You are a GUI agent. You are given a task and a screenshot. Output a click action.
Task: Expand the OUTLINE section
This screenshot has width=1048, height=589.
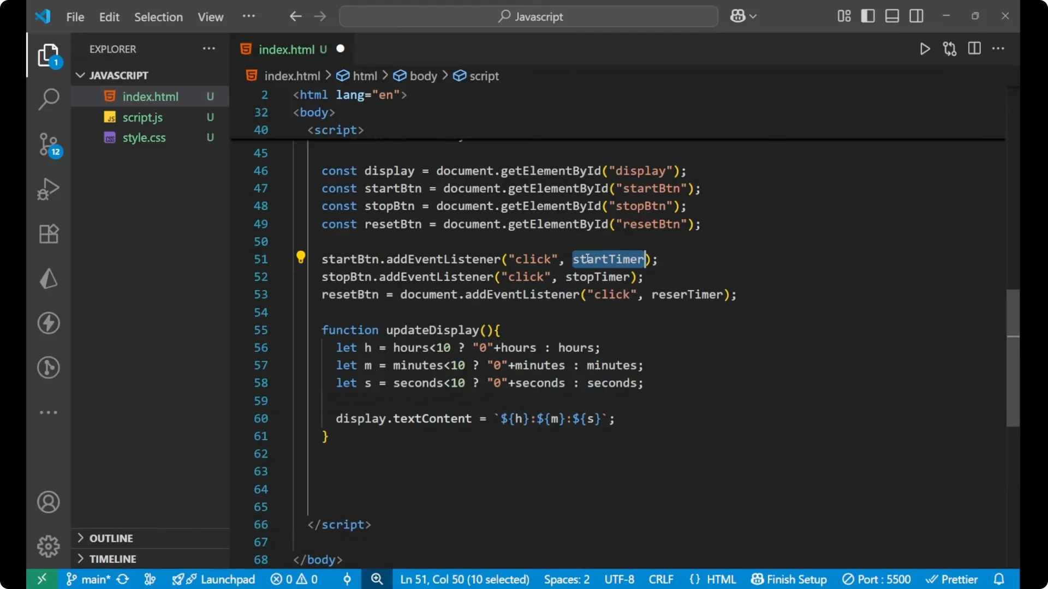coord(111,538)
